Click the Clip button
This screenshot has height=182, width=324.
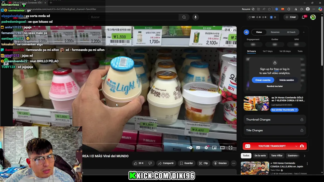point(203,163)
